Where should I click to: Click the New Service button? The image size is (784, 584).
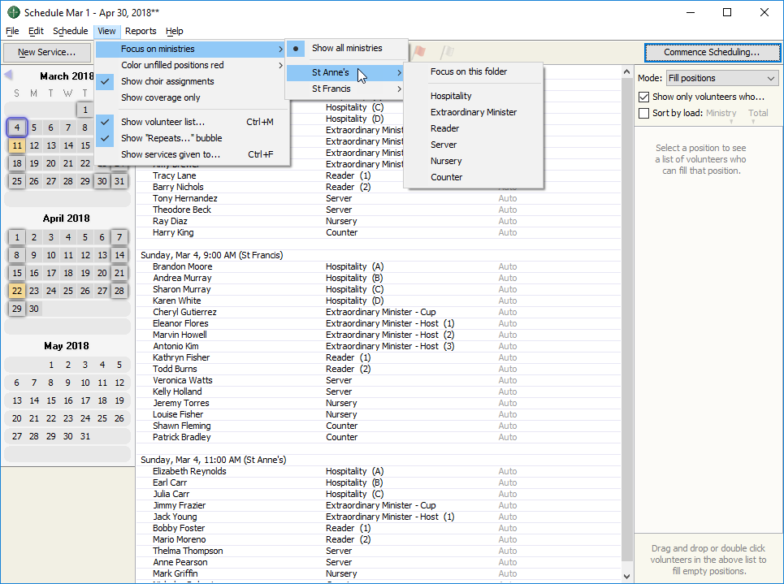point(46,52)
